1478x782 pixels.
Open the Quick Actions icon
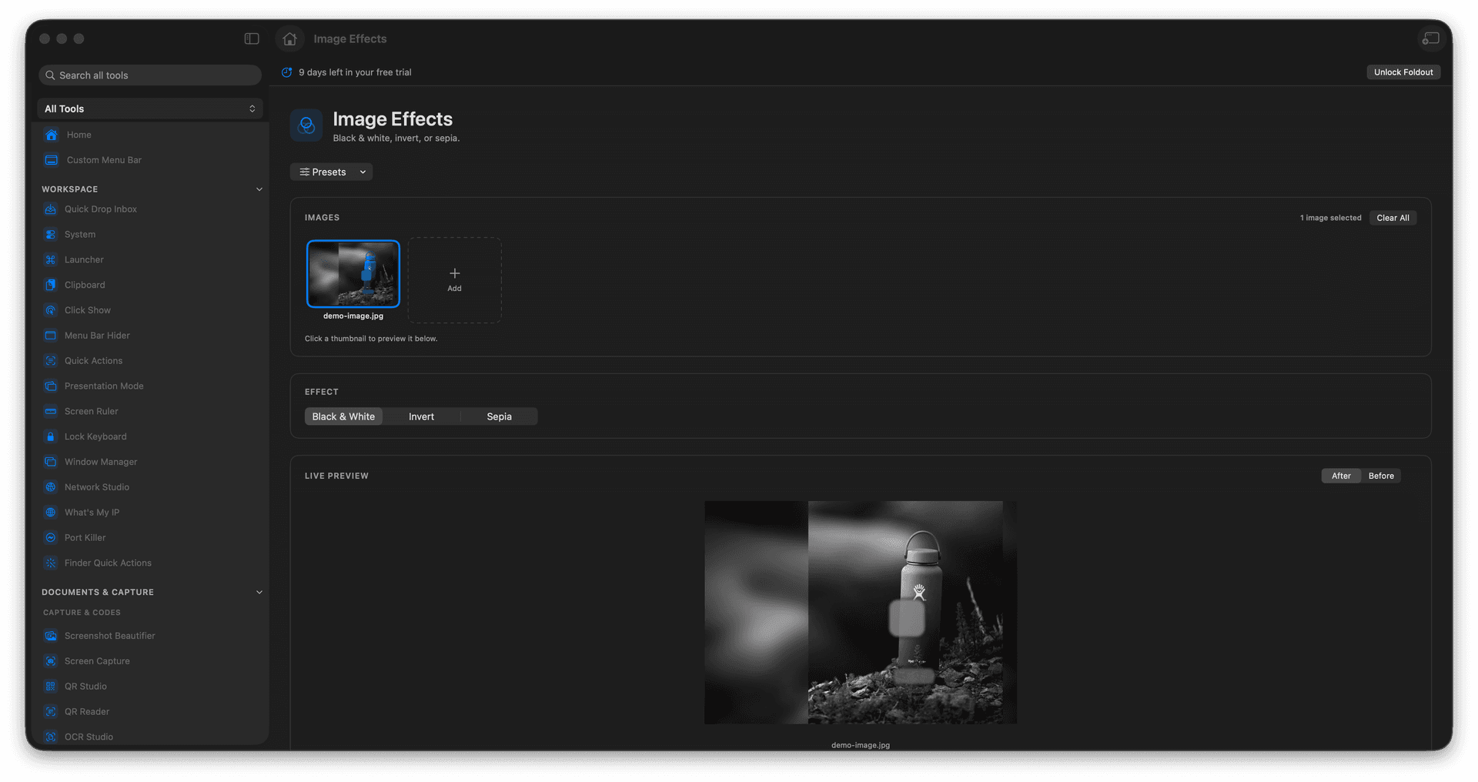coord(51,361)
